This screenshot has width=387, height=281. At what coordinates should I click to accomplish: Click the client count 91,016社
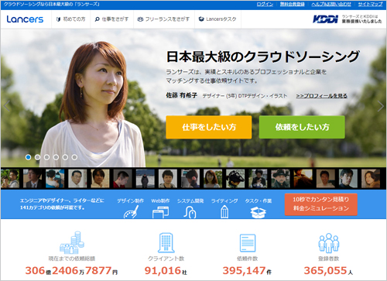pyautogui.click(x=166, y=271)
